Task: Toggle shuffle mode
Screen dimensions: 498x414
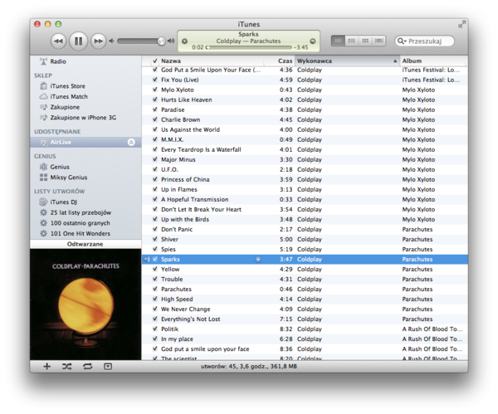Action: click(x=66, y=367)
